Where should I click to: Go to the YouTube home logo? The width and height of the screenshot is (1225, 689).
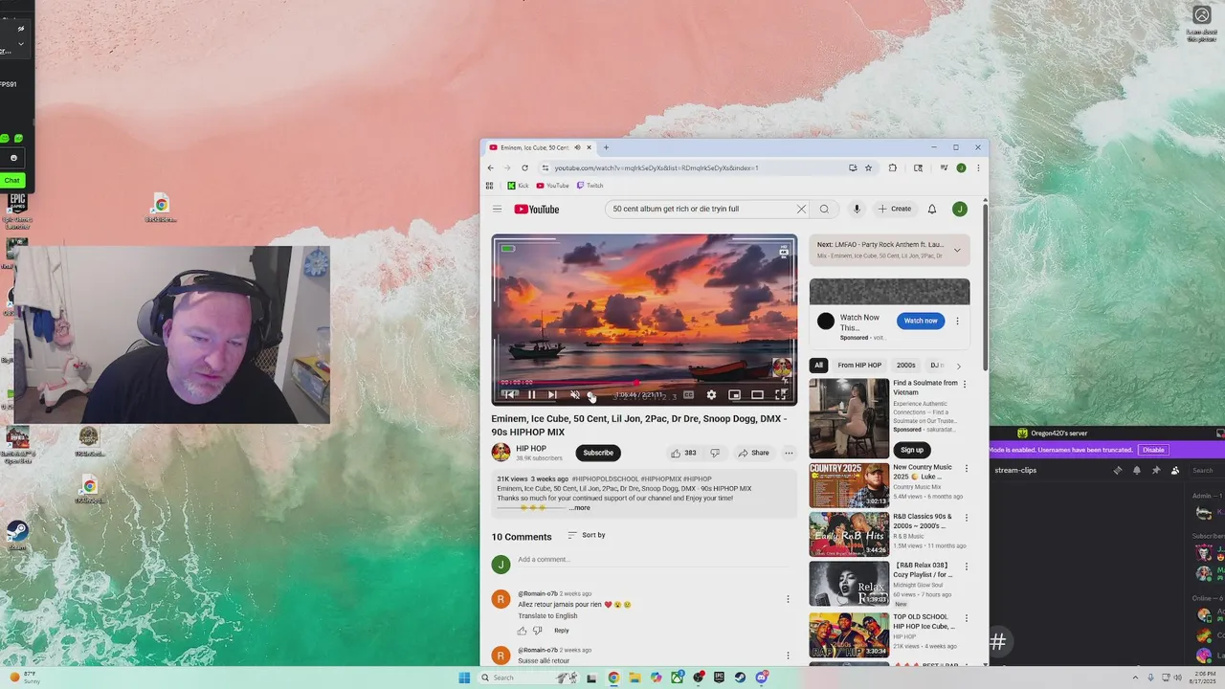pos(537,209)
